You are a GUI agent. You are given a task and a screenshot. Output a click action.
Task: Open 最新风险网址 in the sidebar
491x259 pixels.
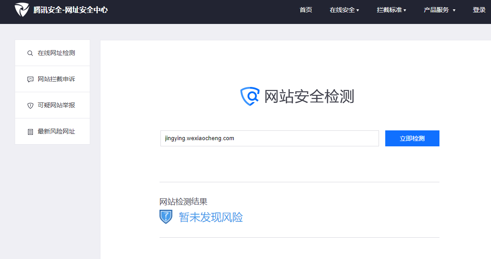coord(52,131)
